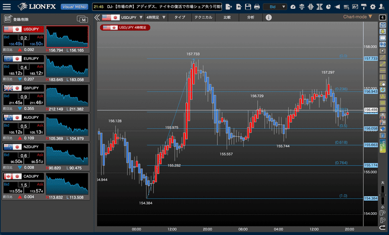Toggle the Visual MENU switch

74,7
